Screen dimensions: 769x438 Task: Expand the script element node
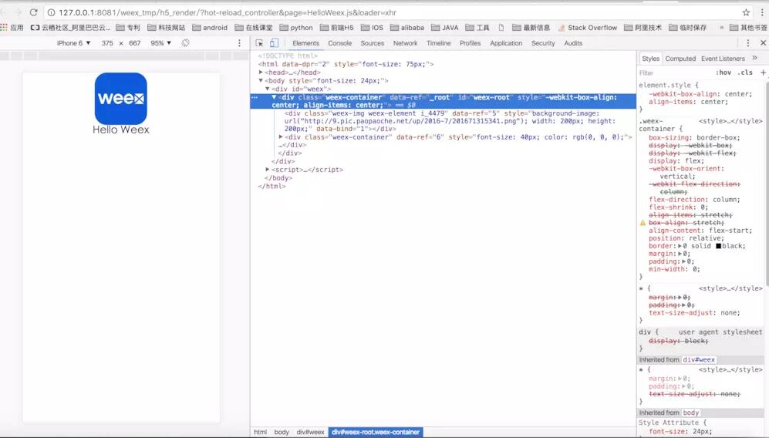click(x=268, y=169)
